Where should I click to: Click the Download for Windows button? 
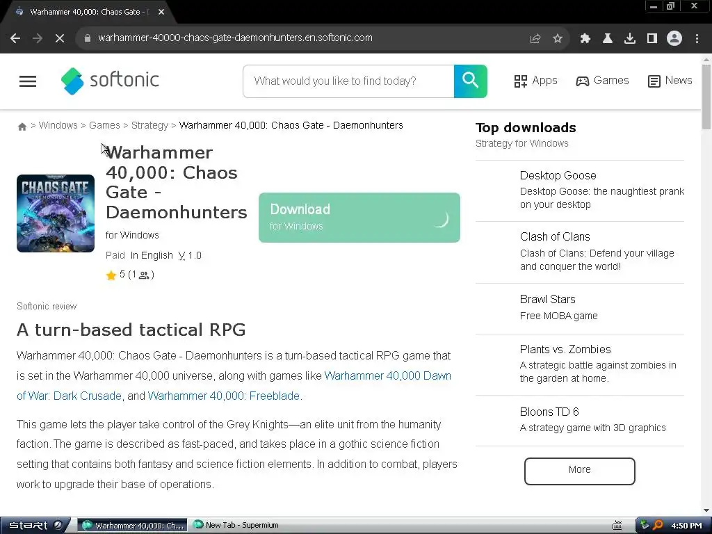pyautogui.click(x=359, y=218)
